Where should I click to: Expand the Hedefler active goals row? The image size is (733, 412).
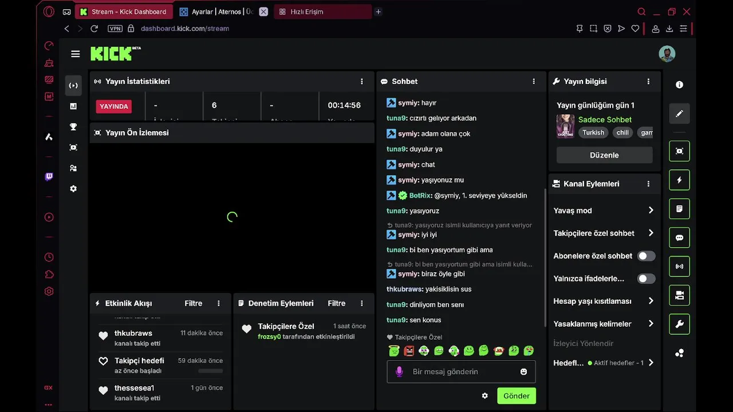point(604,363)
